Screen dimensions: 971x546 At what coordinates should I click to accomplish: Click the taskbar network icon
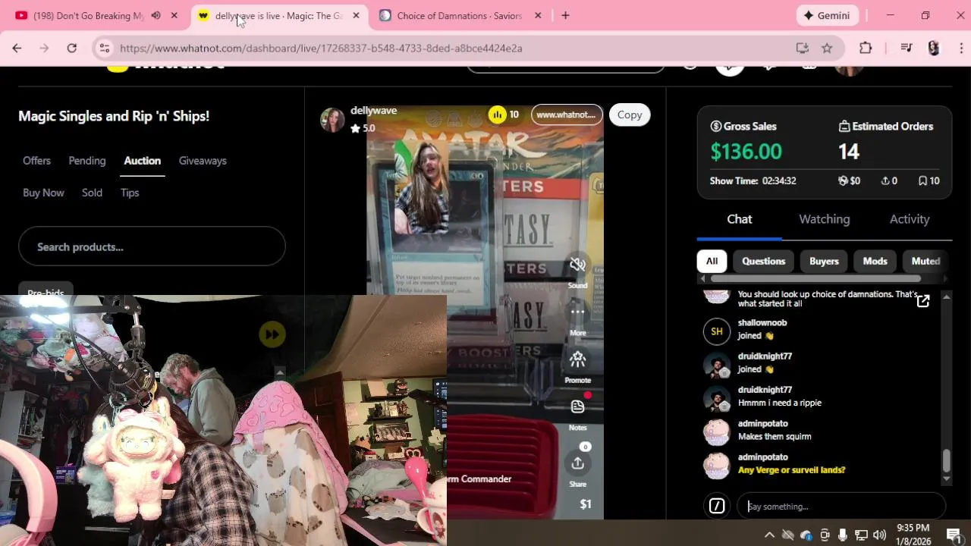(x=861, y=535)
